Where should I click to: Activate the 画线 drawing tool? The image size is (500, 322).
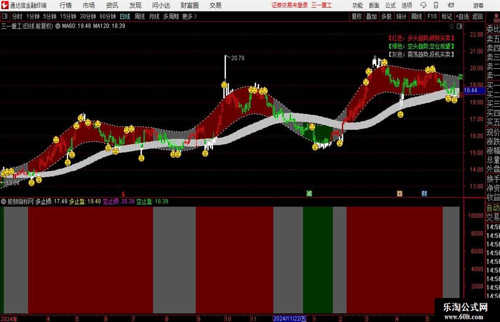pyautogui.click(x=416, y=16)
